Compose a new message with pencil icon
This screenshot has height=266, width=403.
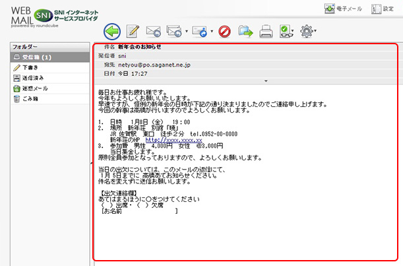point(133,30)
